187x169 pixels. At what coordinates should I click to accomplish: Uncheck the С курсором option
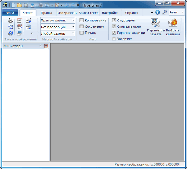click(114, 21)
